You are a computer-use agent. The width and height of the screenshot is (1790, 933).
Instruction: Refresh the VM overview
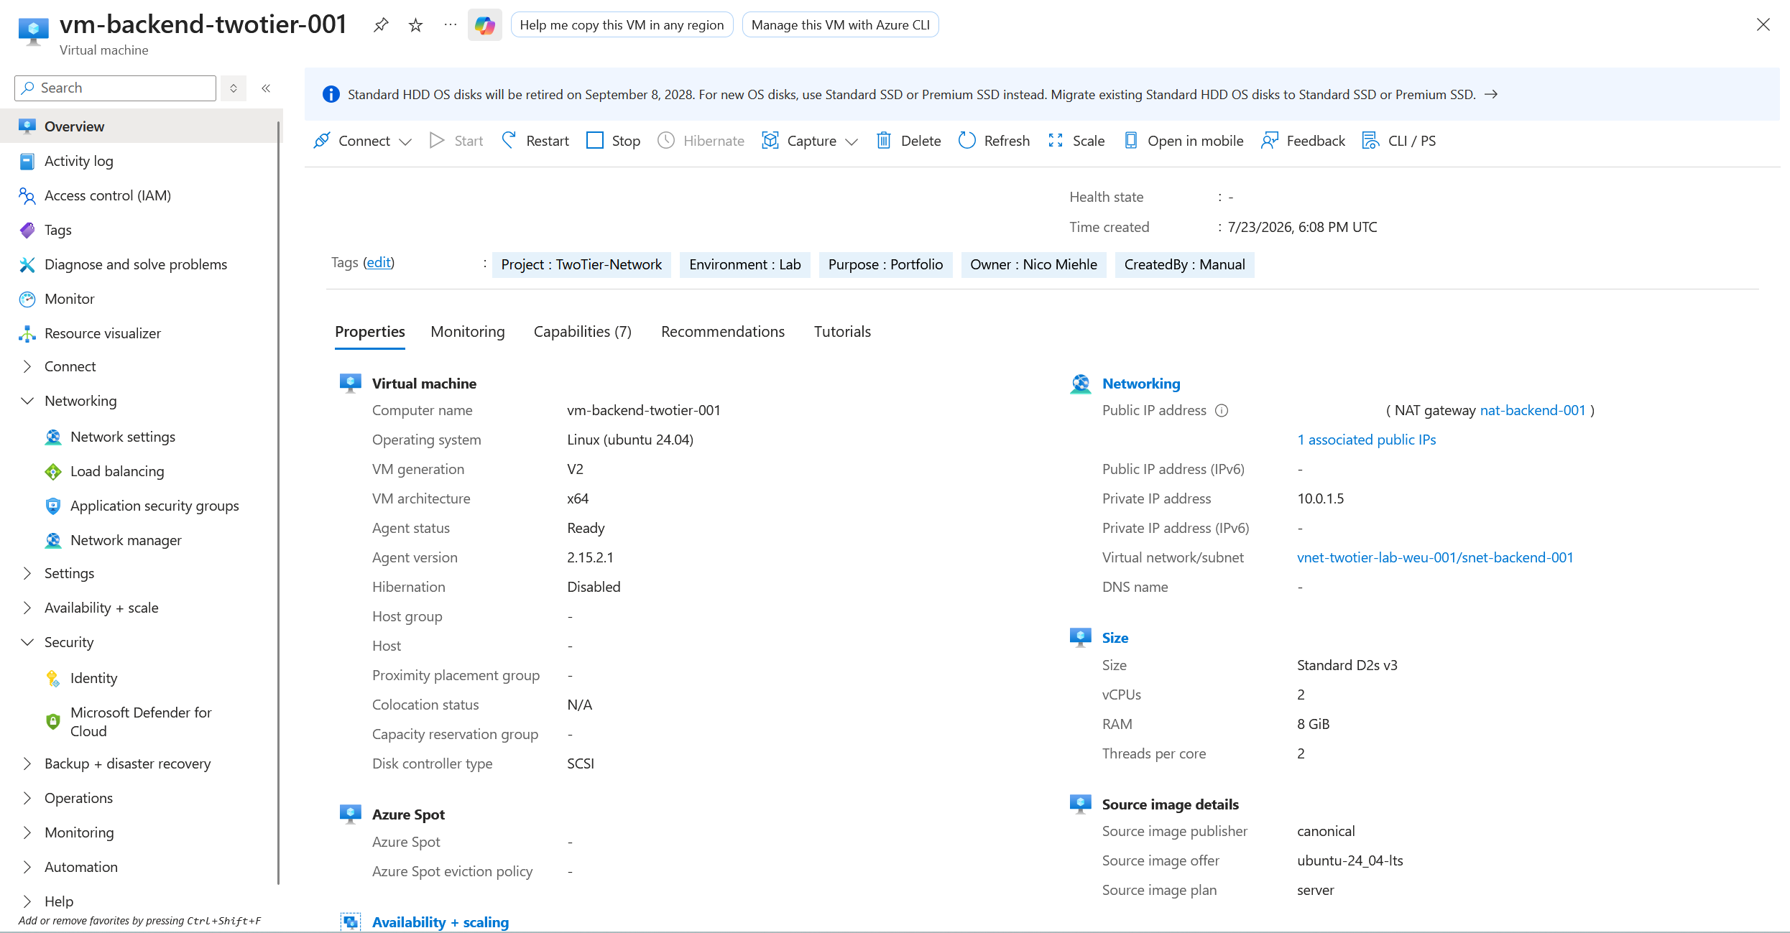pyautogui.click(x=994, y=141)
